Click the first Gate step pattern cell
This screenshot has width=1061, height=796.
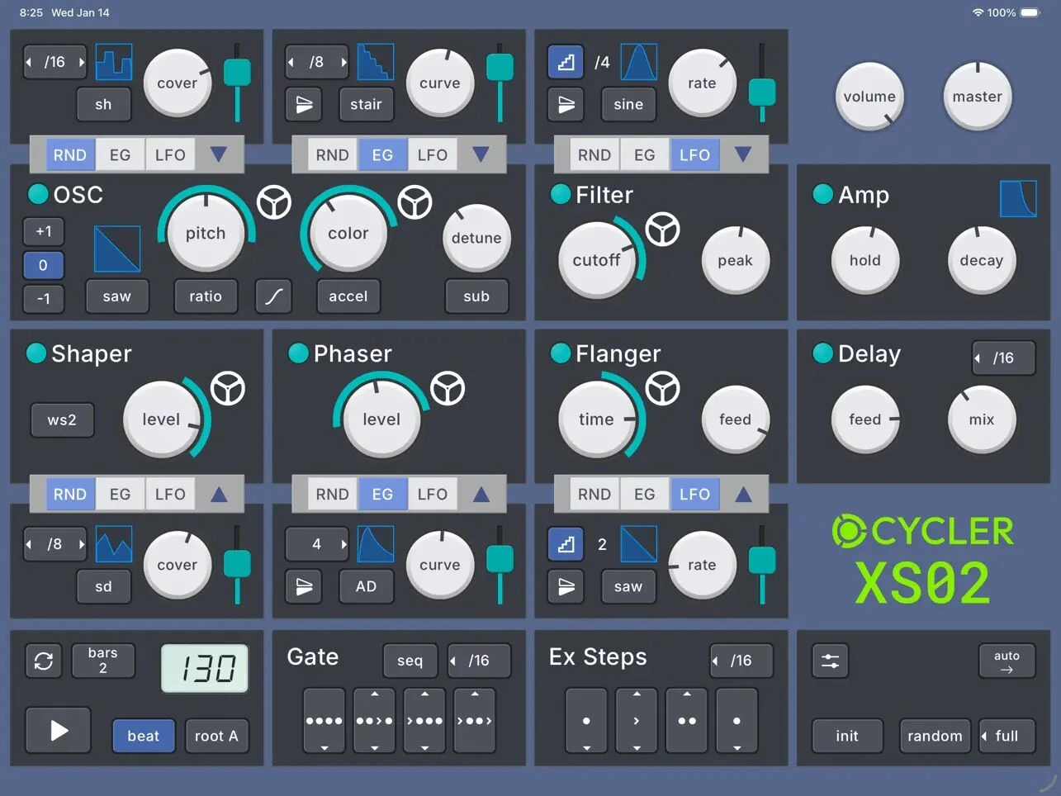[324, 721]
